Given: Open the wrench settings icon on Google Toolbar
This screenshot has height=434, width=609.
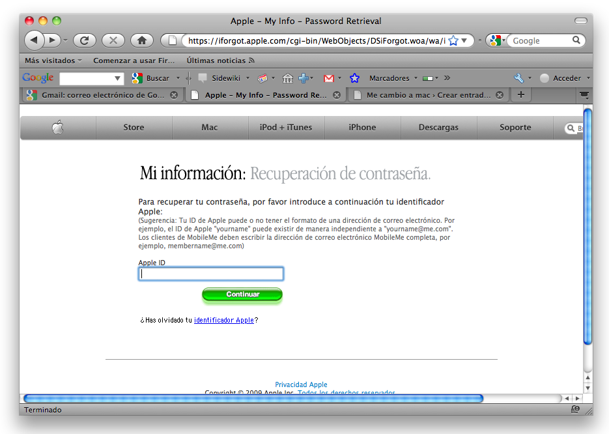Looking at the screenshot, I should [518, 78].
